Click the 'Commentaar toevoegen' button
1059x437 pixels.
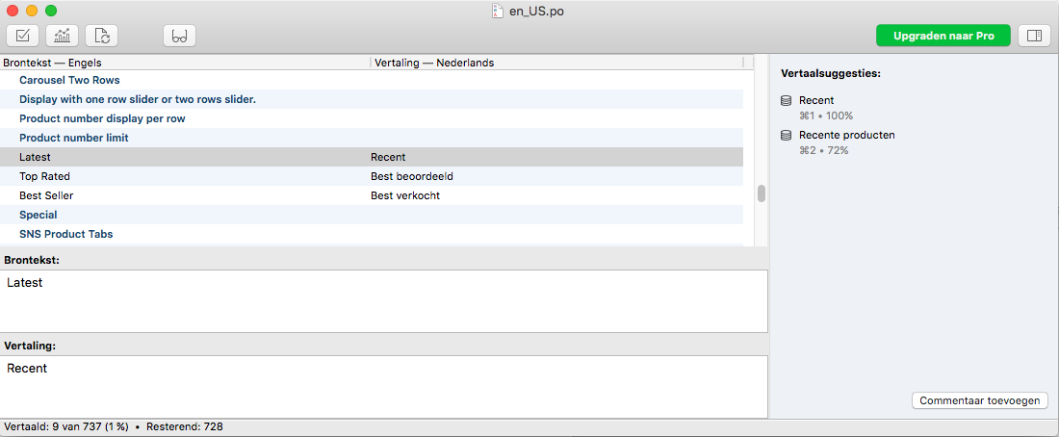point(979,400)
